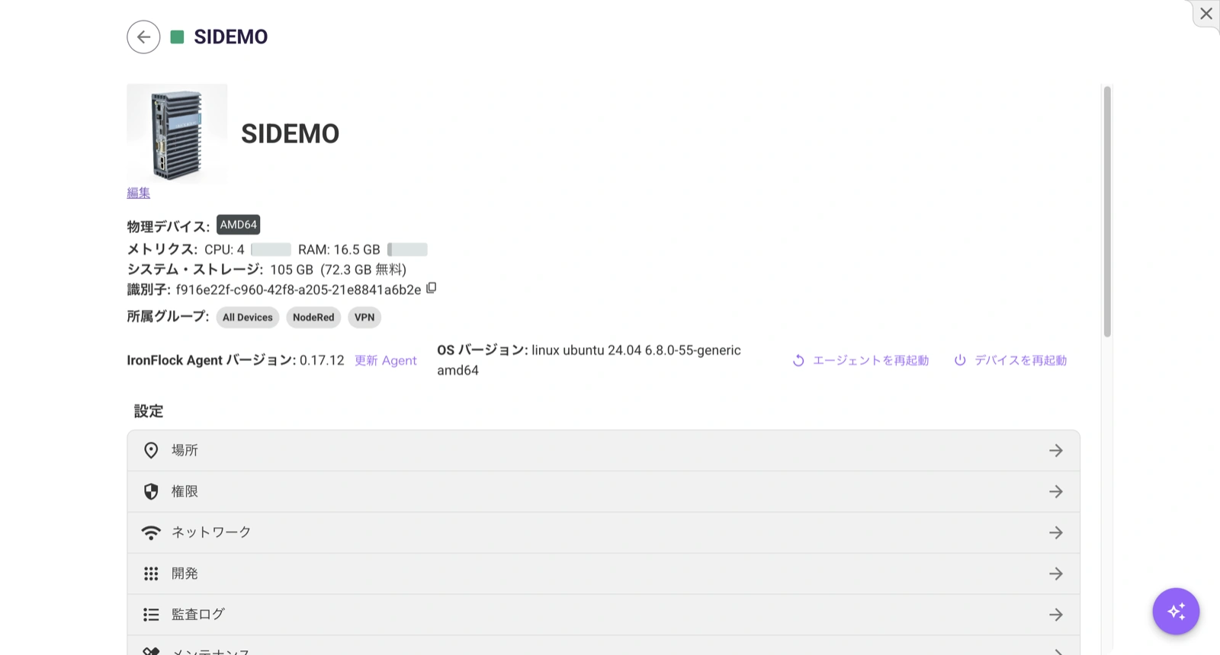Click the 編集 link under the device image
The height and width of the screenshot is (655, 1220).
[139, 193]
